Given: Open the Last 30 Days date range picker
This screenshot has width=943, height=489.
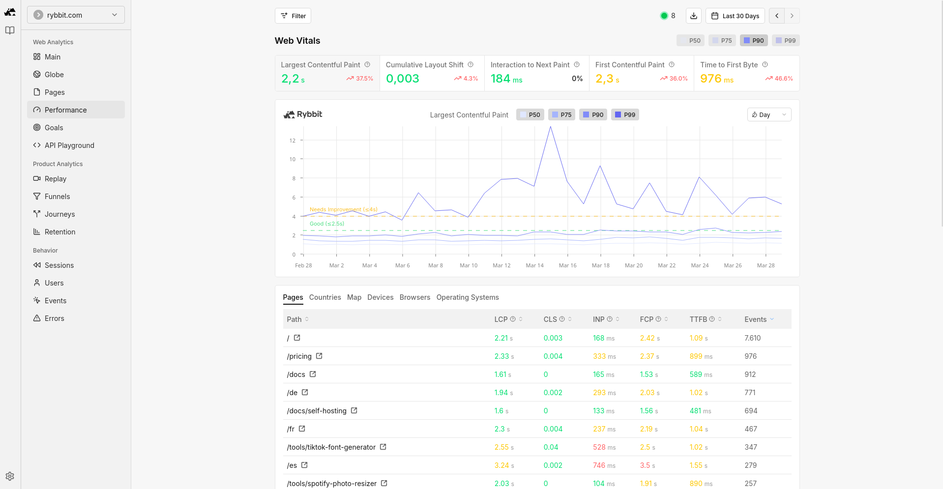Looking at the screenshot, I should click(735, 15).
